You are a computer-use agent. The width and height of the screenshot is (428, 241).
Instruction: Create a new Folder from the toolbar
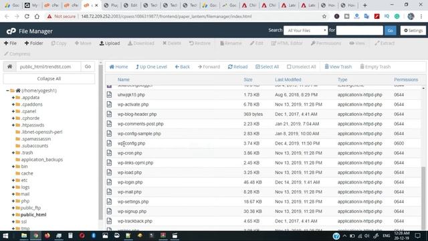(33, 43)
